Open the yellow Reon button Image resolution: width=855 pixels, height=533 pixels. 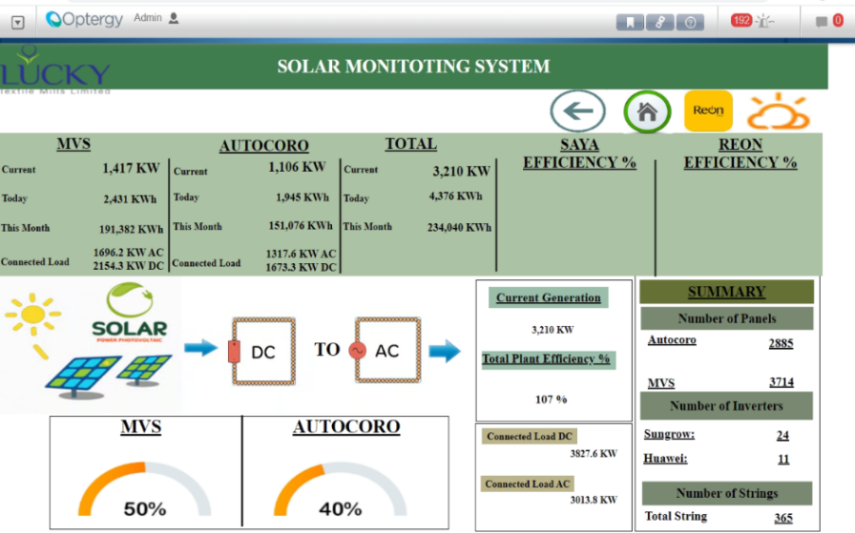click(x=708, y=111)
